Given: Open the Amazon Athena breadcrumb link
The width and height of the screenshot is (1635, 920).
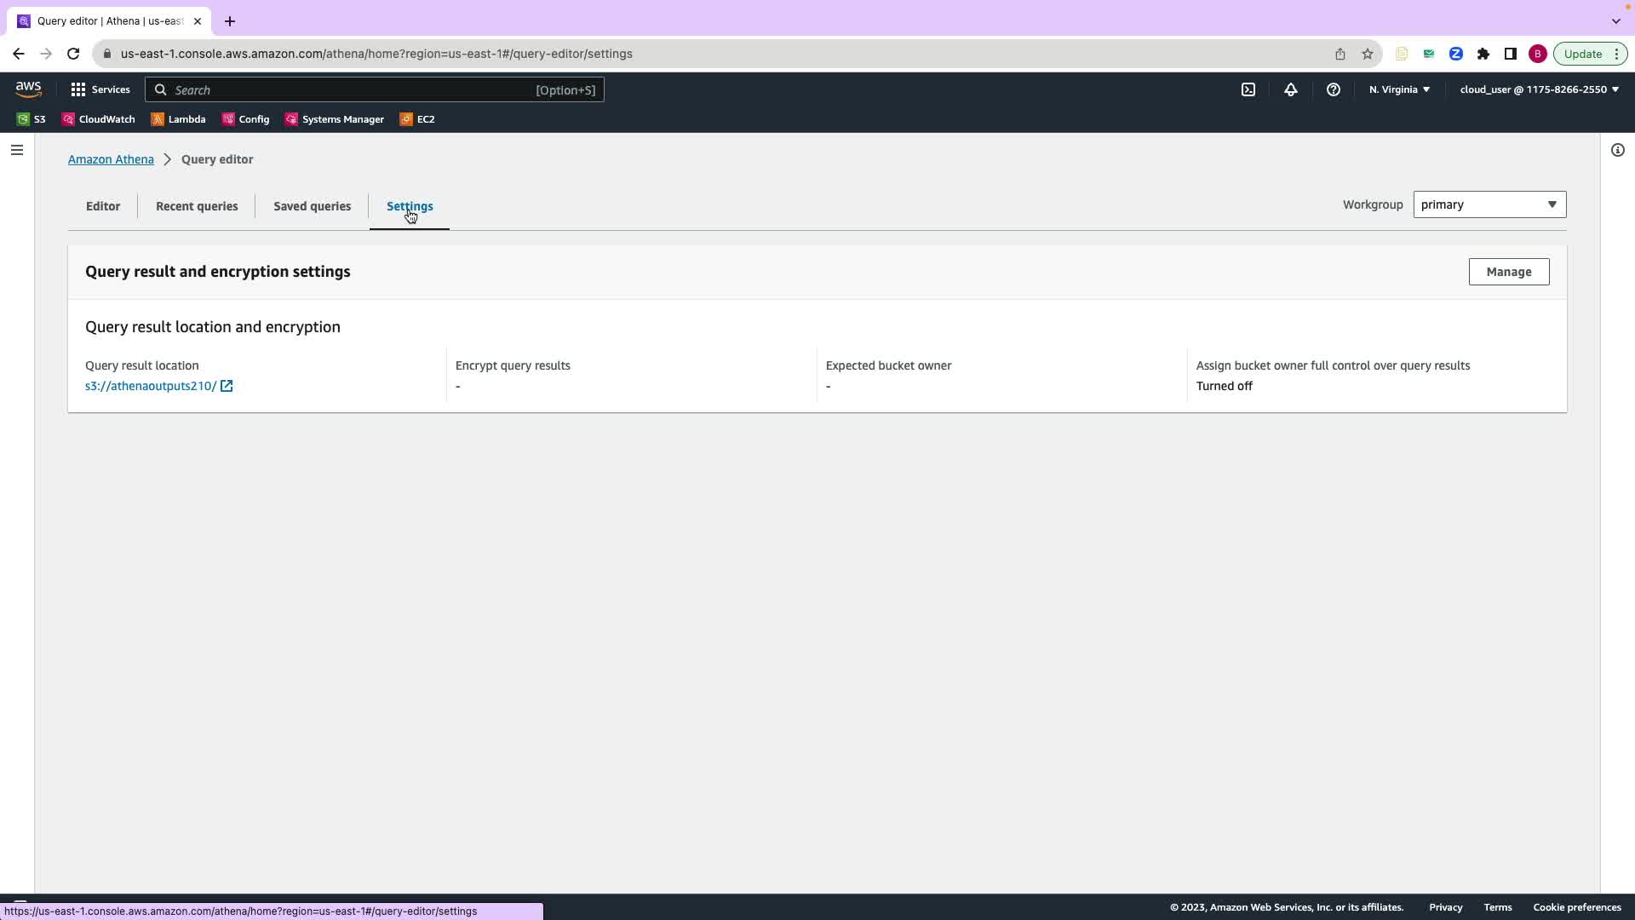Looking at the screenshot, I should [111, 159].
